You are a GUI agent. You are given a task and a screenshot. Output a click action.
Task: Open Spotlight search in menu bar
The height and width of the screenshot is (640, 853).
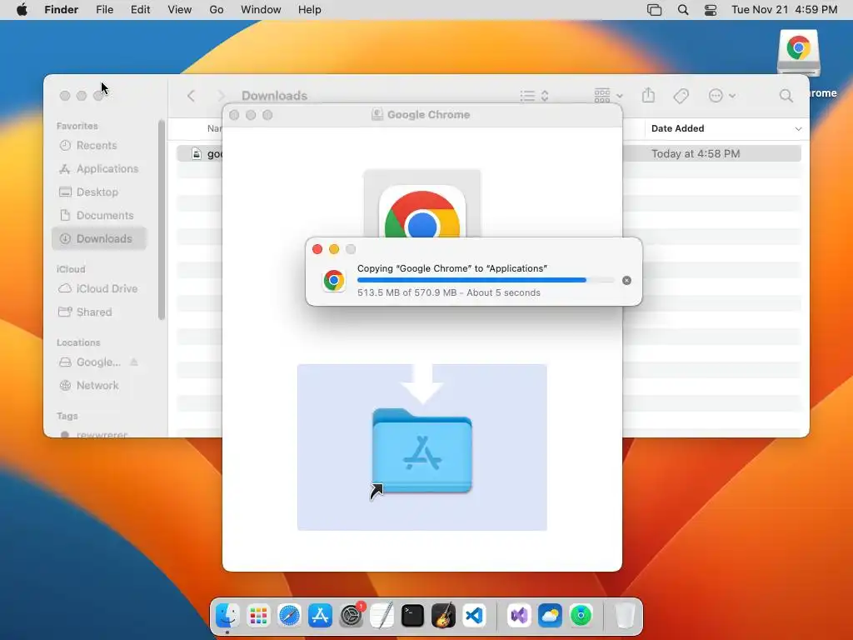point(683,10)
